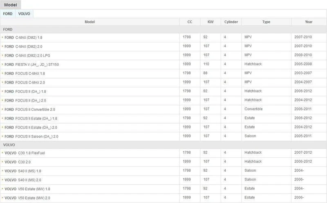Select the VOLVO group header row
This screenshot has height=203, width=327.
click(163, 145)
